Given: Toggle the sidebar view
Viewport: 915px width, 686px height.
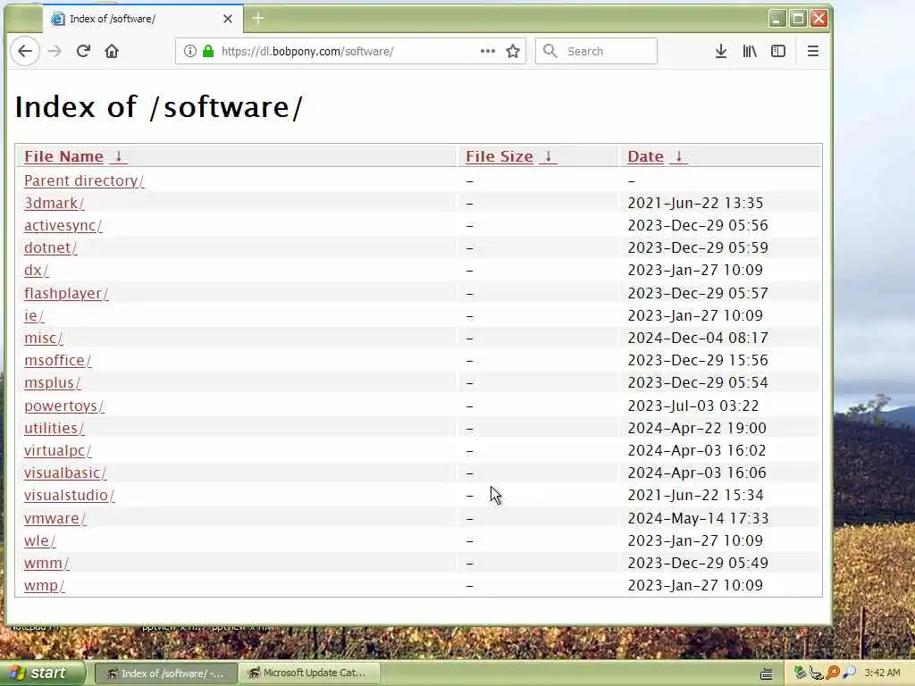Looking at the screenshot, I should click(x=778, y=51).
